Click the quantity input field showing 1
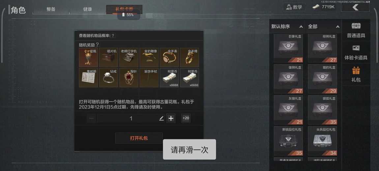Image resolution: width=379 pixels, height=171 pixels. pos(131,119)
